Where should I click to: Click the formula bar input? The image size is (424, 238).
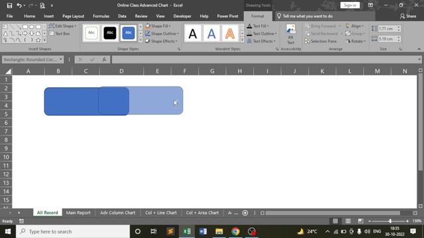click(x=264, y=59)
